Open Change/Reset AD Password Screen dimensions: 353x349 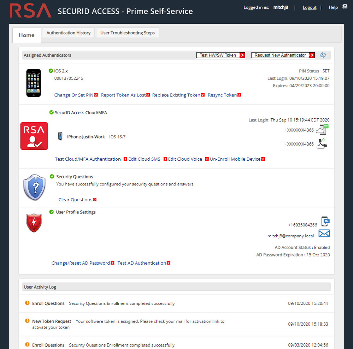point(80,263)
